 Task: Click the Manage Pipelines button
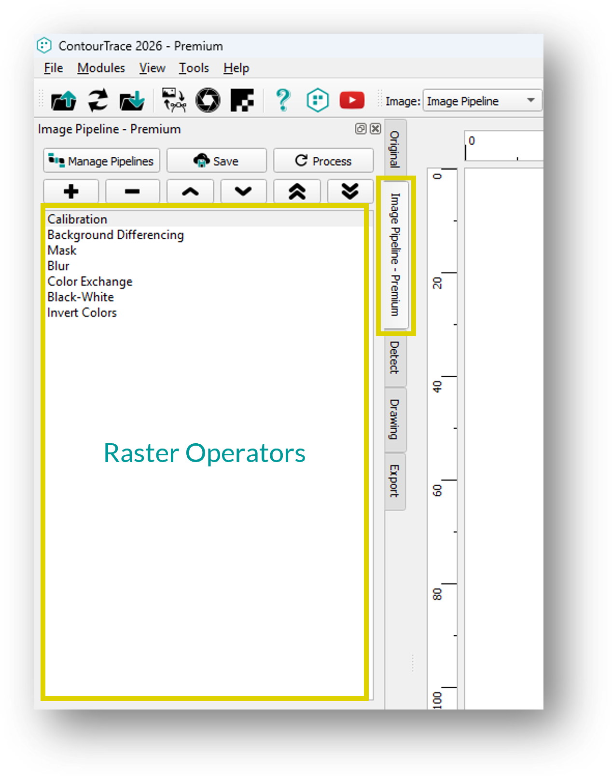(101, 161)
